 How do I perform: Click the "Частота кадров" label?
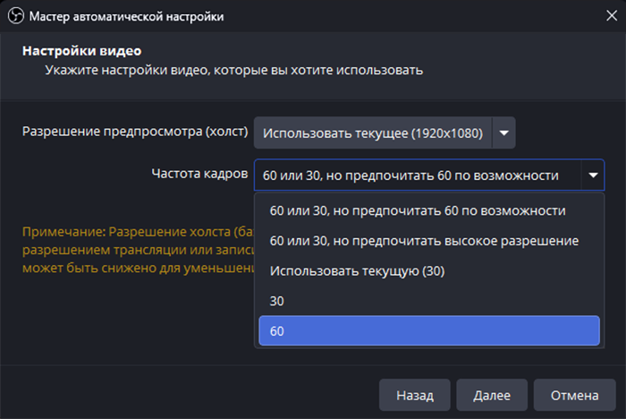(x=199, y=174)
